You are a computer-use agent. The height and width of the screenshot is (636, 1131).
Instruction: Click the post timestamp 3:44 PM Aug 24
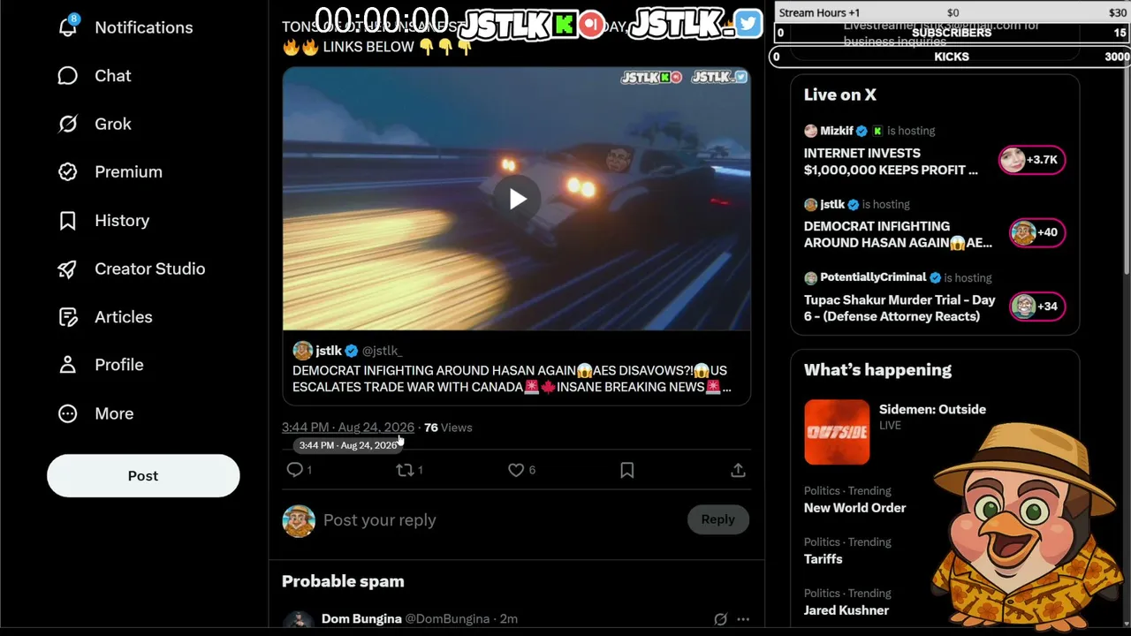(x=348, y=428)
